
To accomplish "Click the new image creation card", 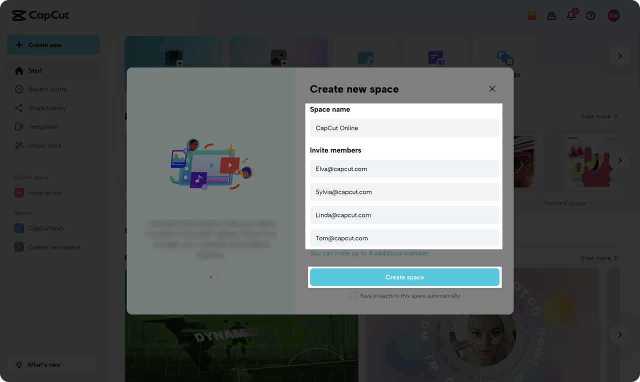I will 278,51.
